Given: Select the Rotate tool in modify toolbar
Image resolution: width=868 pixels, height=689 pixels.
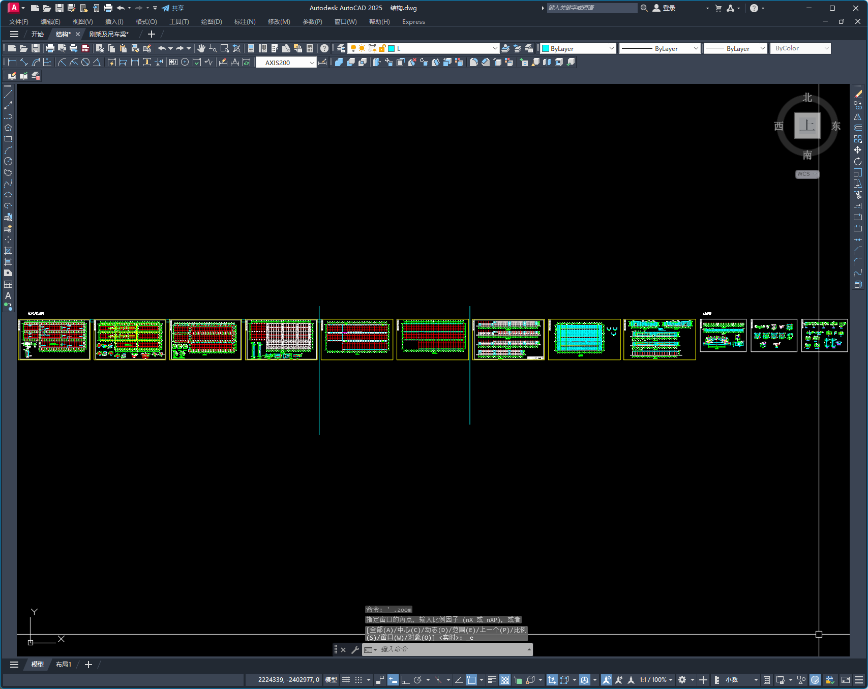Looking at the screenshot, I should click(858, 161).
